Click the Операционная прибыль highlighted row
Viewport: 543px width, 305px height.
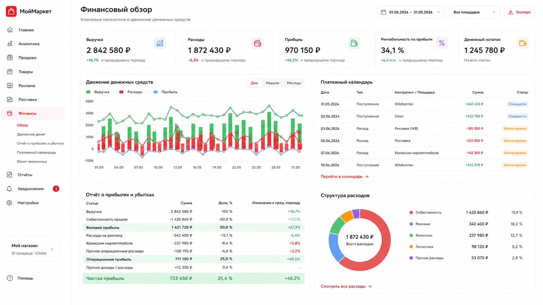[x=194, y=259]
